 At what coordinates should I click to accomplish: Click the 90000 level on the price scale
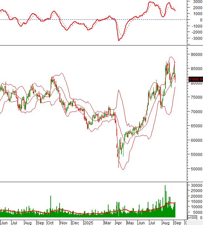click(195, 55)
